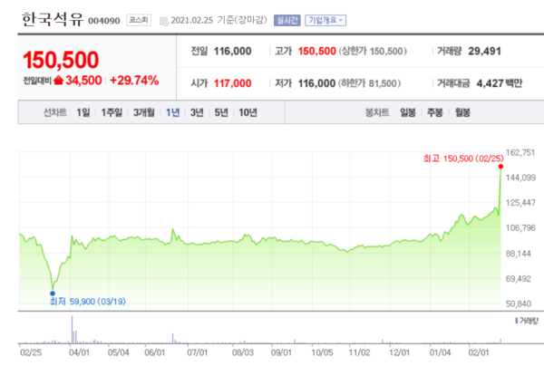The image size is (544, 366).
Task: Select the 3개월 line chart tab
Action: coord(144,112)
